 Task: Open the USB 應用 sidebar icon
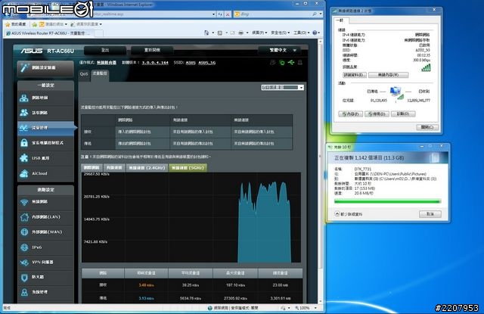[24, 157]
